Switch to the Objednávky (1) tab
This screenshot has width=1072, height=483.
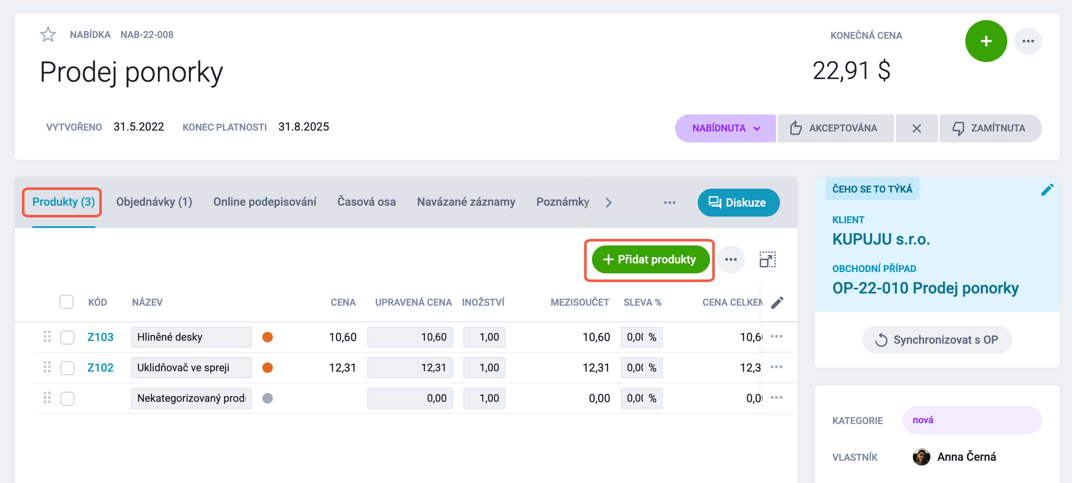click(x=154, y=202)
